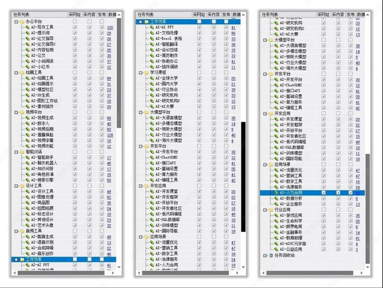Open data count 52 for AI-图像处理
This screenshot has width=383, height=288.
tap(109, 197)
